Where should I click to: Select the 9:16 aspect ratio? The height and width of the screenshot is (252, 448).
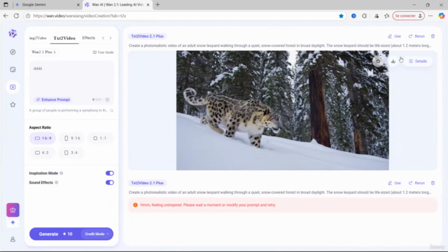[x=71, y=139]
